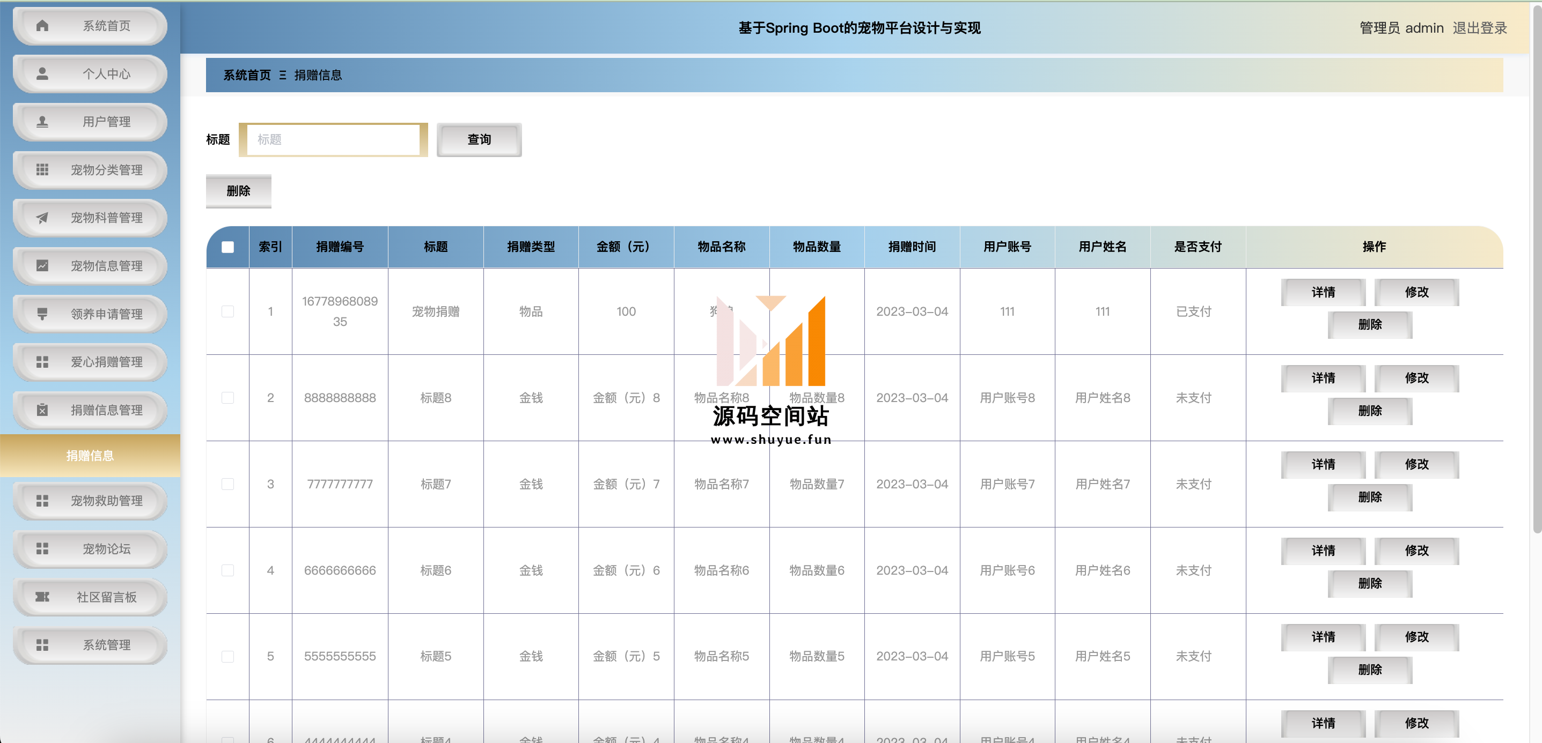Click the 查询 search button
Image resolution: width=1542 pixels, height=743 pixels.
[x=479, y=139]
